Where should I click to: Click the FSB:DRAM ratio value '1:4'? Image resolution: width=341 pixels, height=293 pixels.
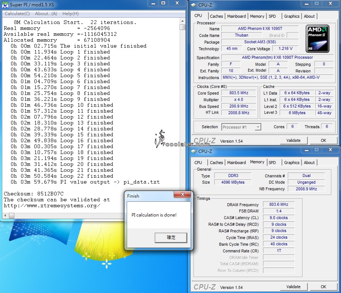point(279,211)
